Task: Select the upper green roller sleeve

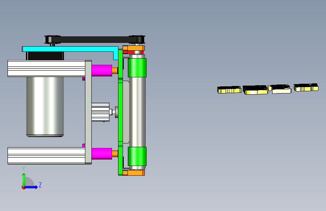Action: pos(137,68)
